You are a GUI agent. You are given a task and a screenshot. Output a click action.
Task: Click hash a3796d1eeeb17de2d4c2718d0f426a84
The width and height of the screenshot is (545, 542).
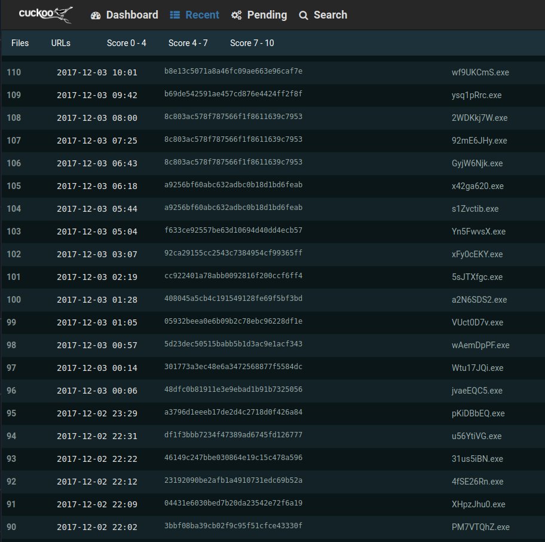click(233, 412)
